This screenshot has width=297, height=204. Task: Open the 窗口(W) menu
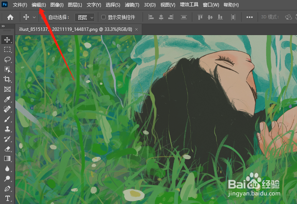point(211,5)
